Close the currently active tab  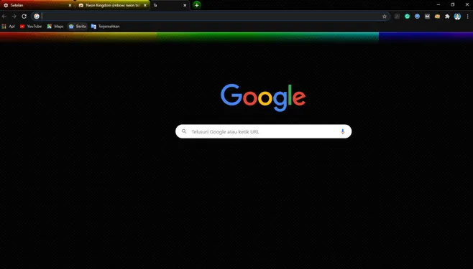185,5
